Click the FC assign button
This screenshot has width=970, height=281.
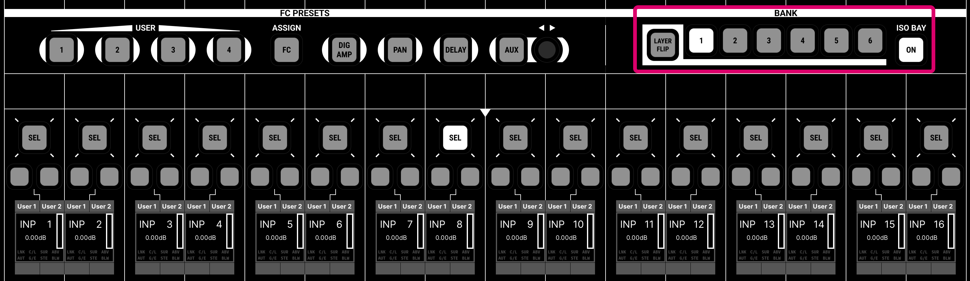tap(287, 50)
